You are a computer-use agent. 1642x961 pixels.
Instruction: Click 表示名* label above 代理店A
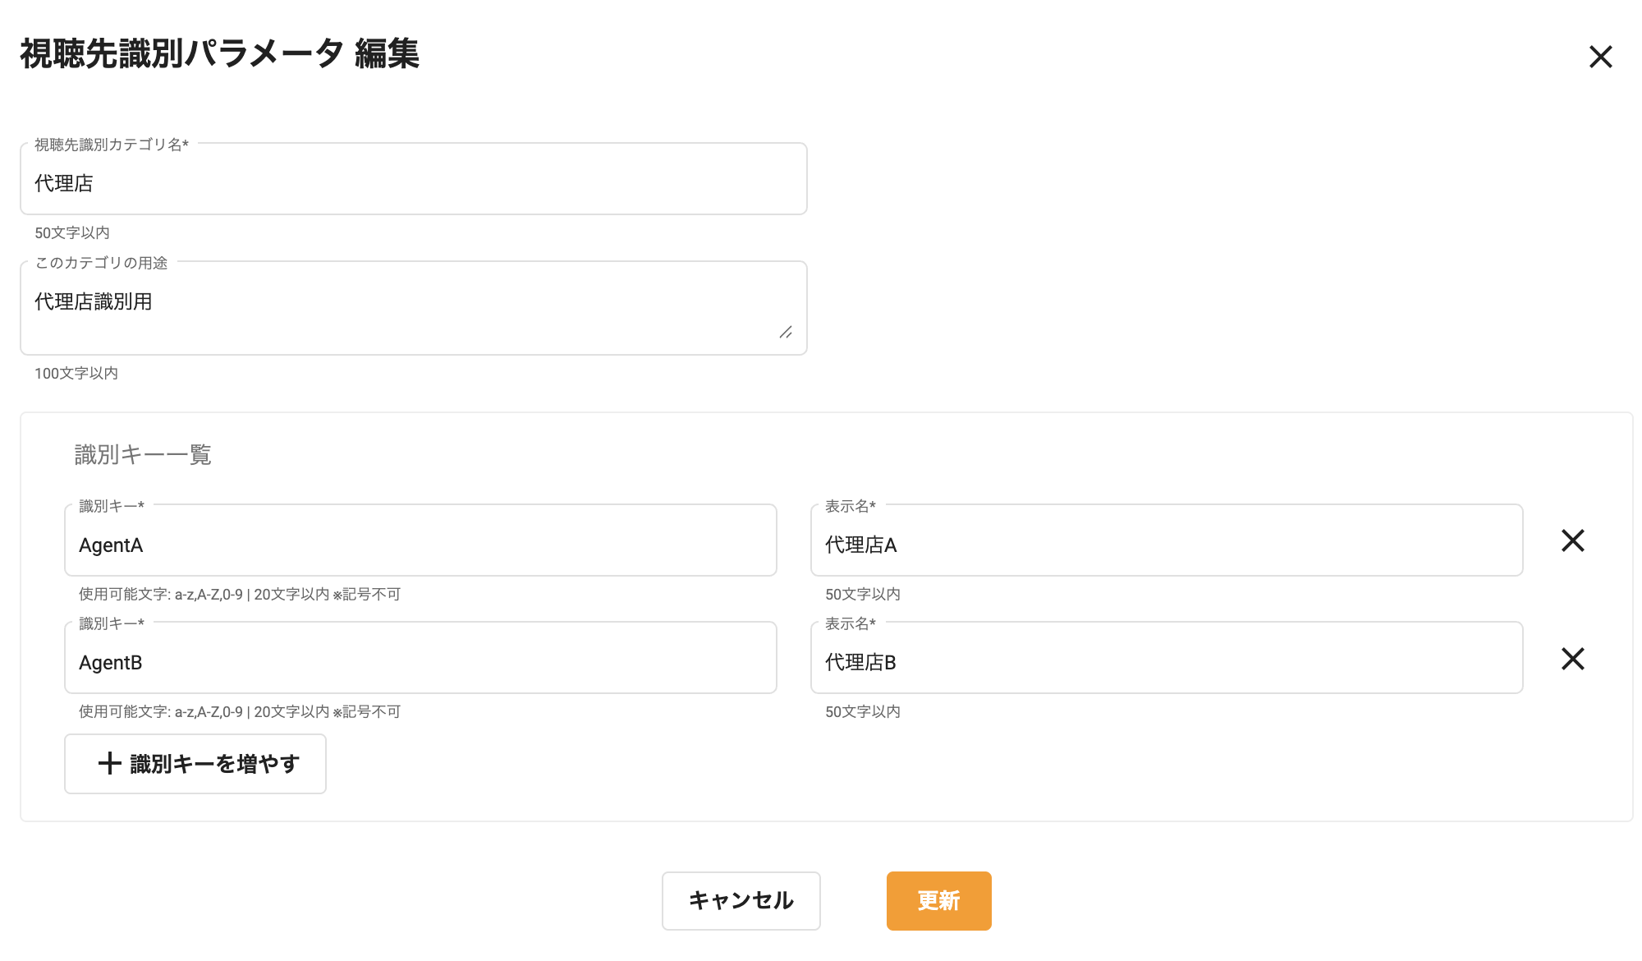[850, 506]
